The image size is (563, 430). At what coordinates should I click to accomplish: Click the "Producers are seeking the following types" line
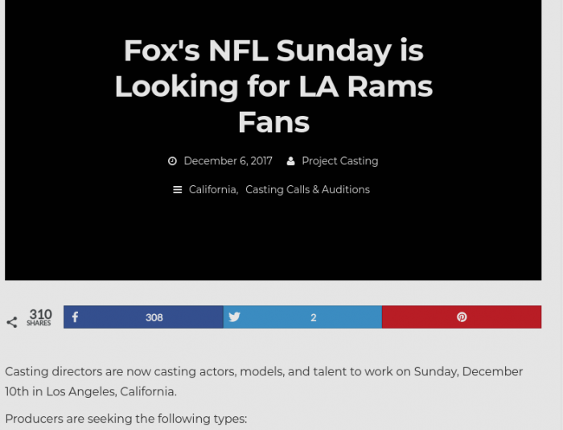[x=125, y=419]
